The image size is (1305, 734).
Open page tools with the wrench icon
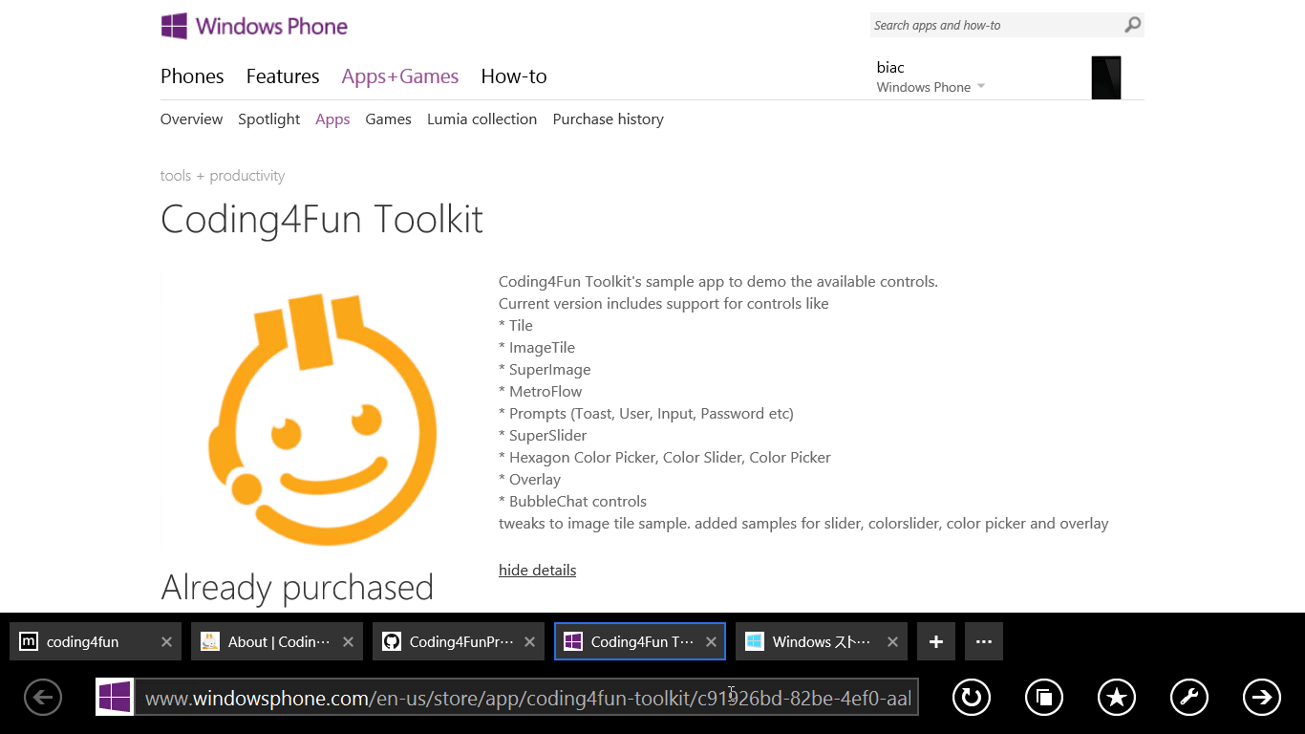tap(1188, 698)
